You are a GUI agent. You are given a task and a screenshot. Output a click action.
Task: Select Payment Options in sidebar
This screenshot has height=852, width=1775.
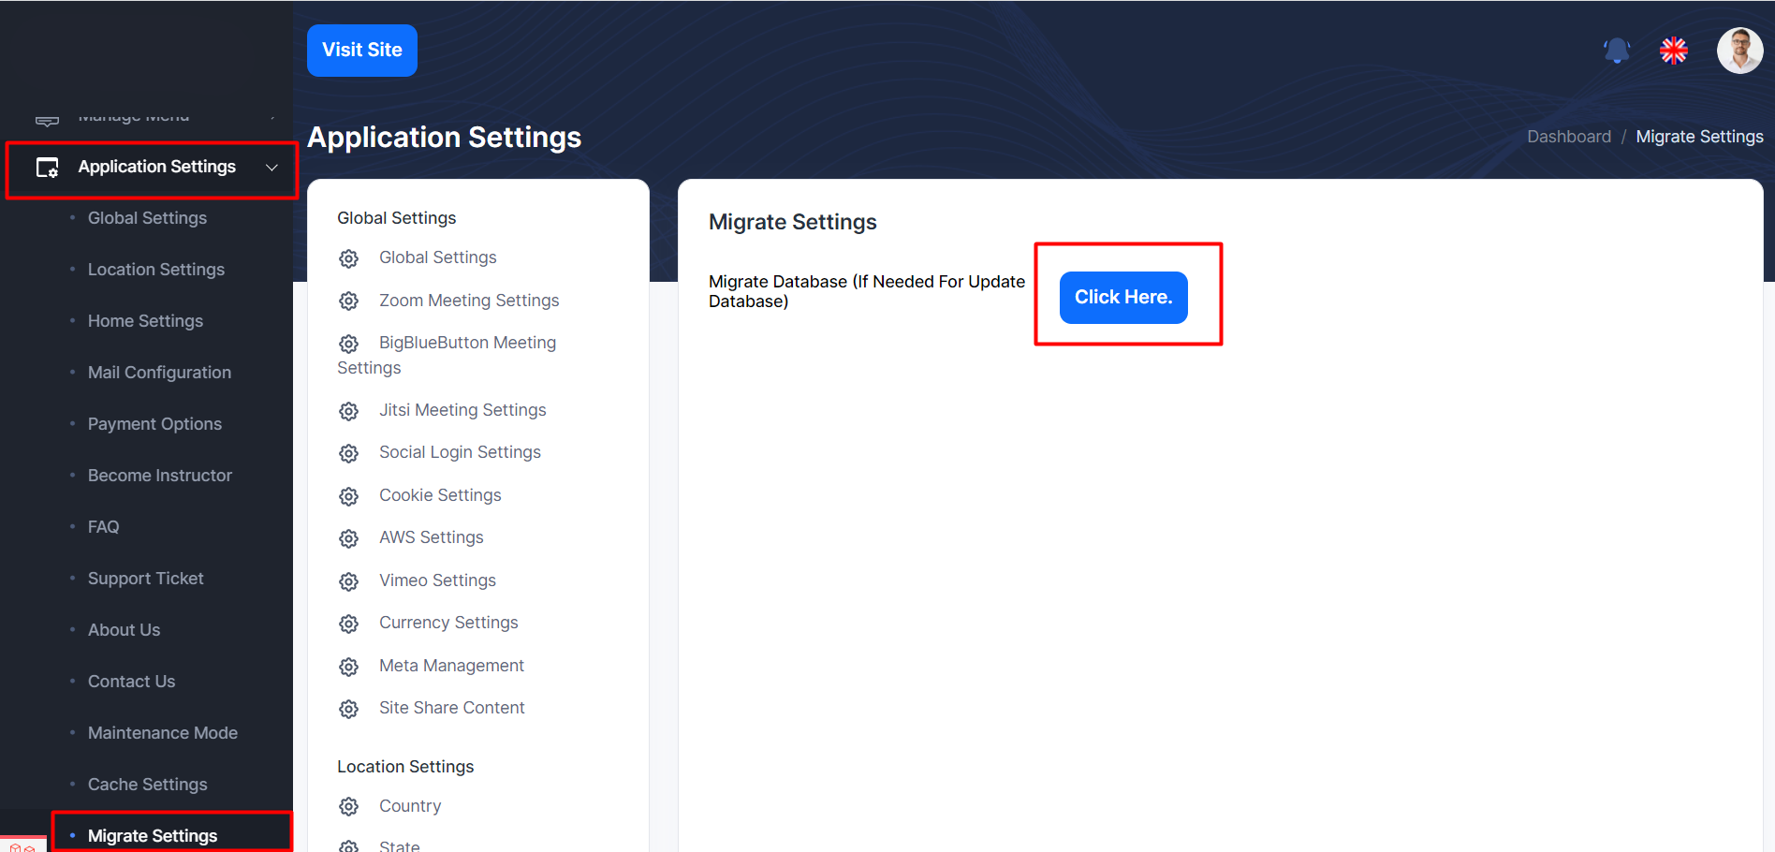154,424
